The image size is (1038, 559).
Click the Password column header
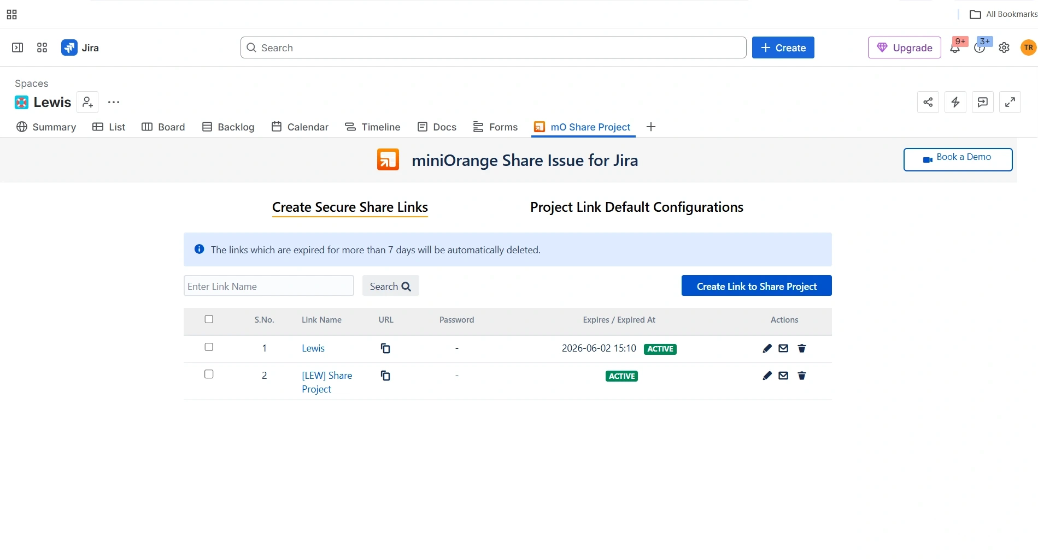click(x=457, y=320)
